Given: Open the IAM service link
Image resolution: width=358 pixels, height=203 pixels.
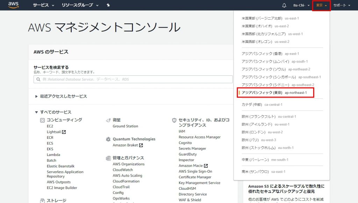Looking at the screenshot, I should (182, 131).
